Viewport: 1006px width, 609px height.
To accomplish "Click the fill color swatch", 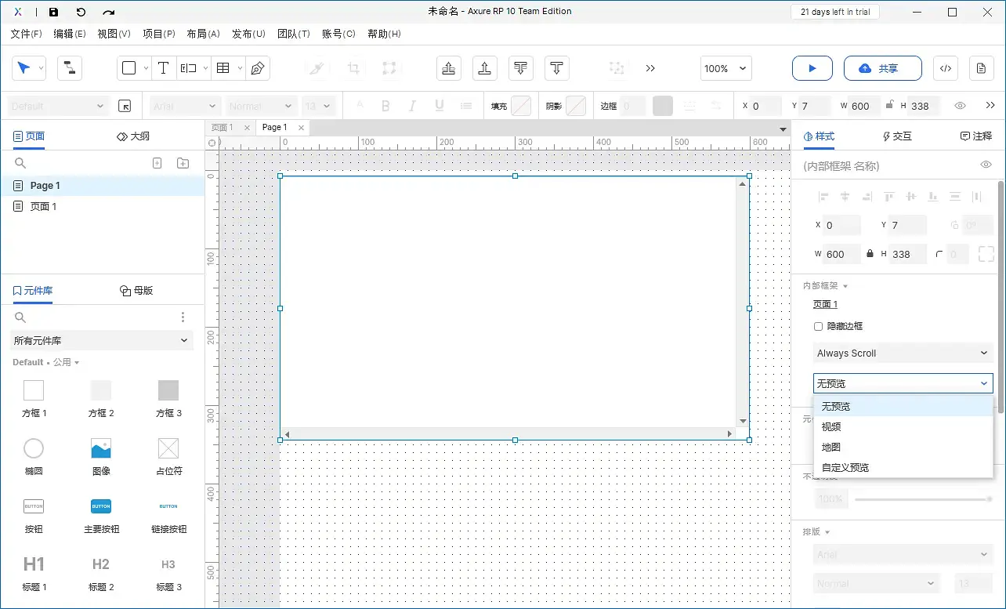I will pyautogui.click(x=521, y=106).
